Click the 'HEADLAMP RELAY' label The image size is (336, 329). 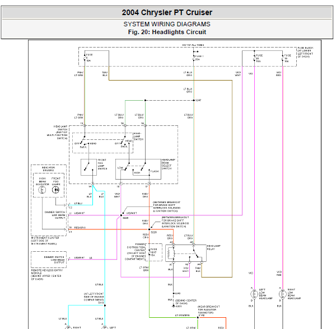[214, 247]
